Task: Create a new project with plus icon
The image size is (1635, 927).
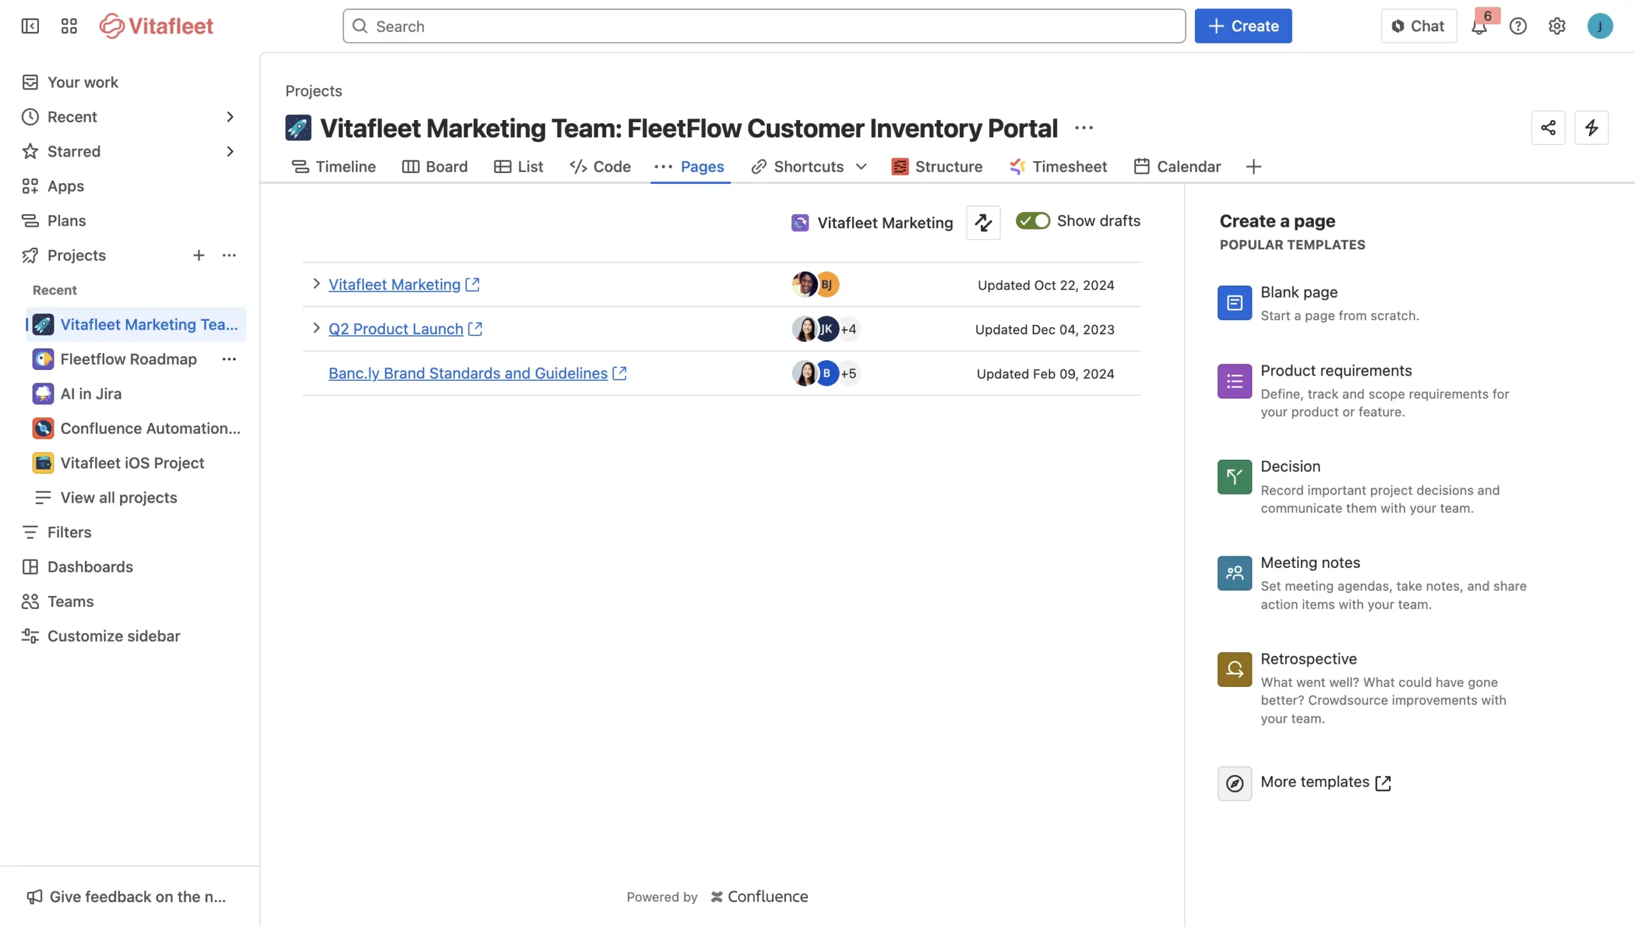Action: (x=199, y=256)
